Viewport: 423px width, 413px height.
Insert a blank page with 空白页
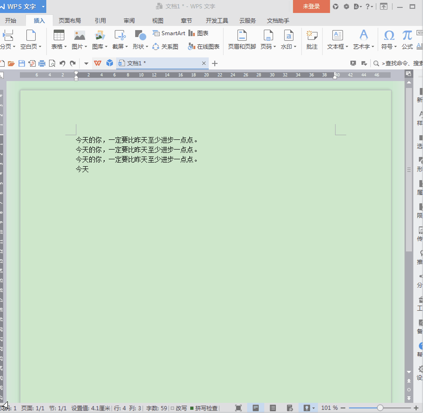[x=31, y=40]
